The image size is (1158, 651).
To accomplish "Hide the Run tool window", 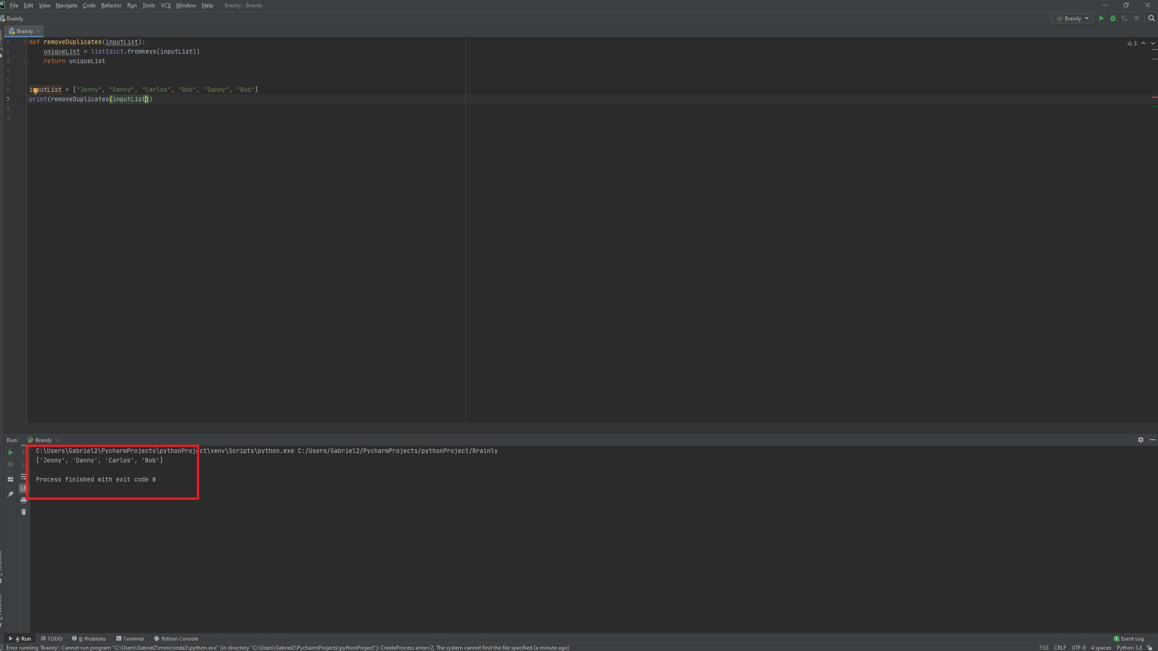I will coord(1152,440).
